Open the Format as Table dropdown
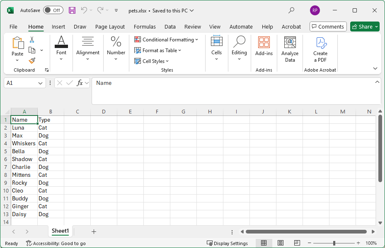Image resolution: width=385 pixels, height=248 pixels. [x=180, y=51]
